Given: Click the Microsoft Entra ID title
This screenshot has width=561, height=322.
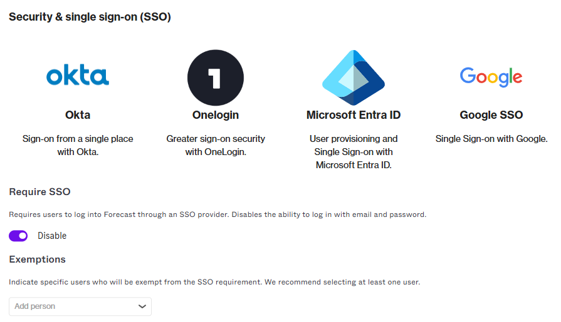Looking at the screenshot, I should click(x=354, y=115).
